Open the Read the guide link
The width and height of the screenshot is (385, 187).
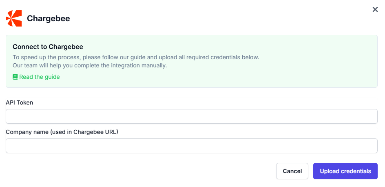click(39, 77)
